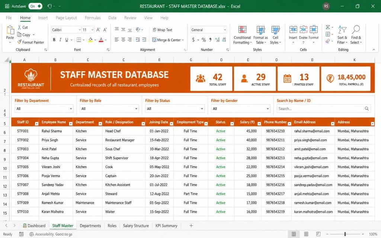
Task: Toggle the AutoSave switch
Action: (x=35, y=6)
